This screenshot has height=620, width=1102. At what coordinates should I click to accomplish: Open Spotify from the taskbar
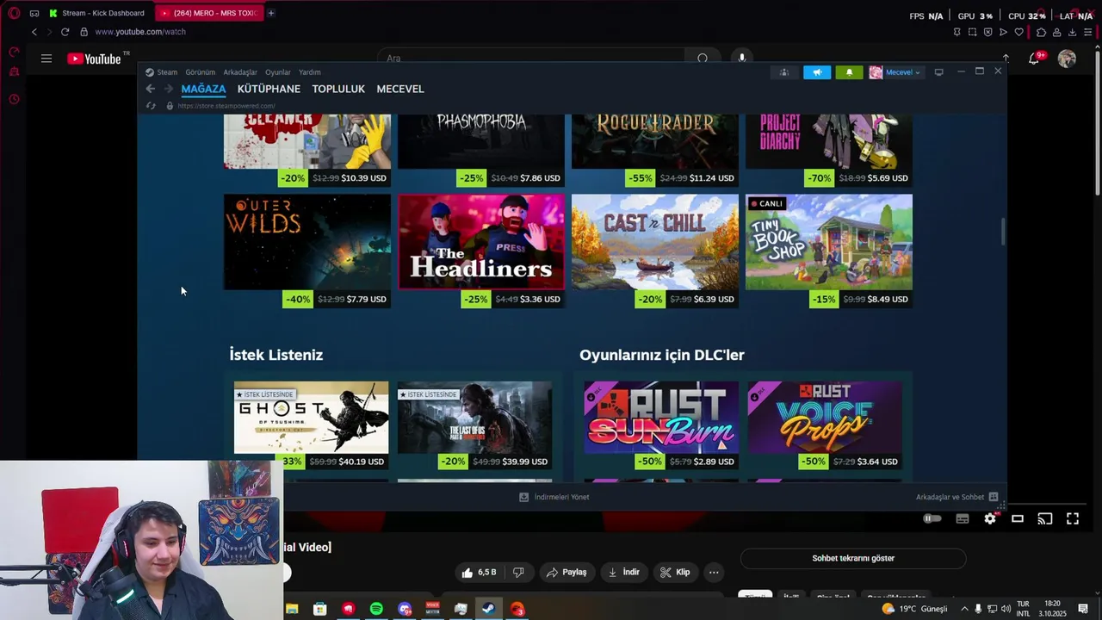tap(376, 609)
